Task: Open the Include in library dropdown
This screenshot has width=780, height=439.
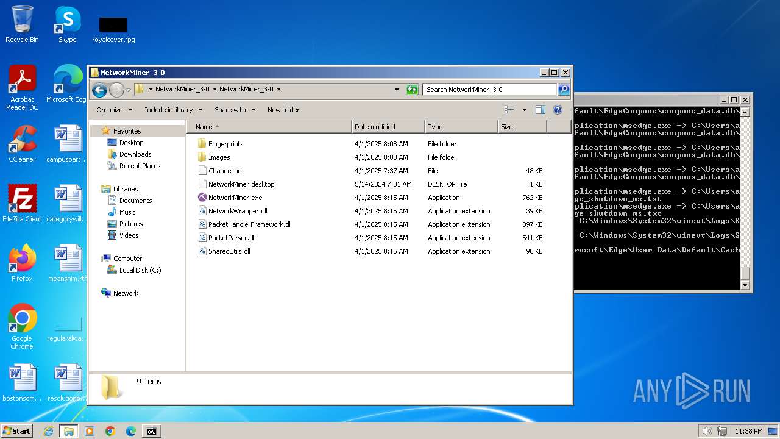Action: click(173, 110)
